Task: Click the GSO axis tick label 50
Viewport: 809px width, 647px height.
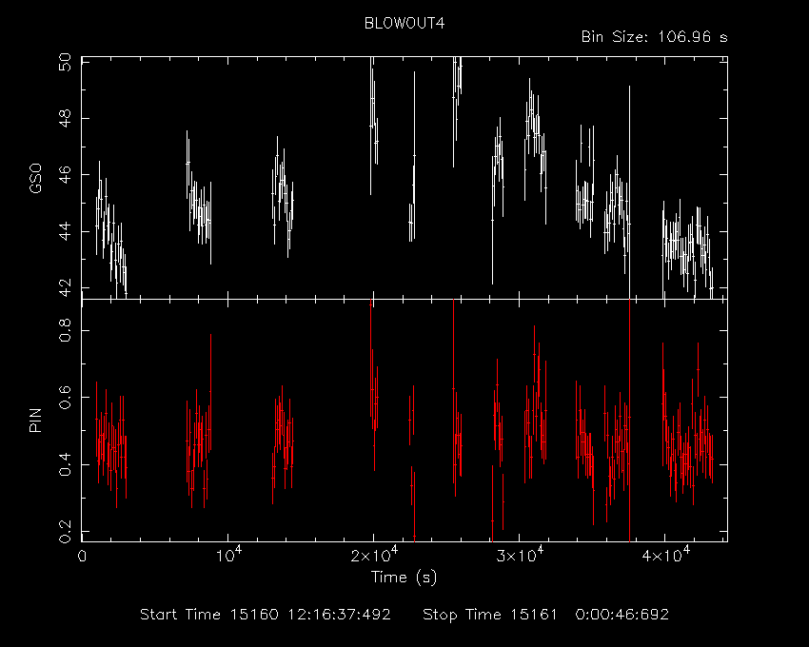Action: pyautogui.click(x=66, y=62)
